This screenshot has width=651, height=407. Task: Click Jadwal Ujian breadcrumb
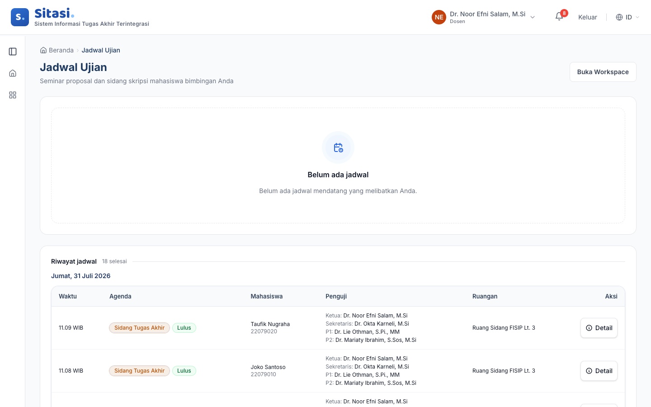[x=101, y=50]
